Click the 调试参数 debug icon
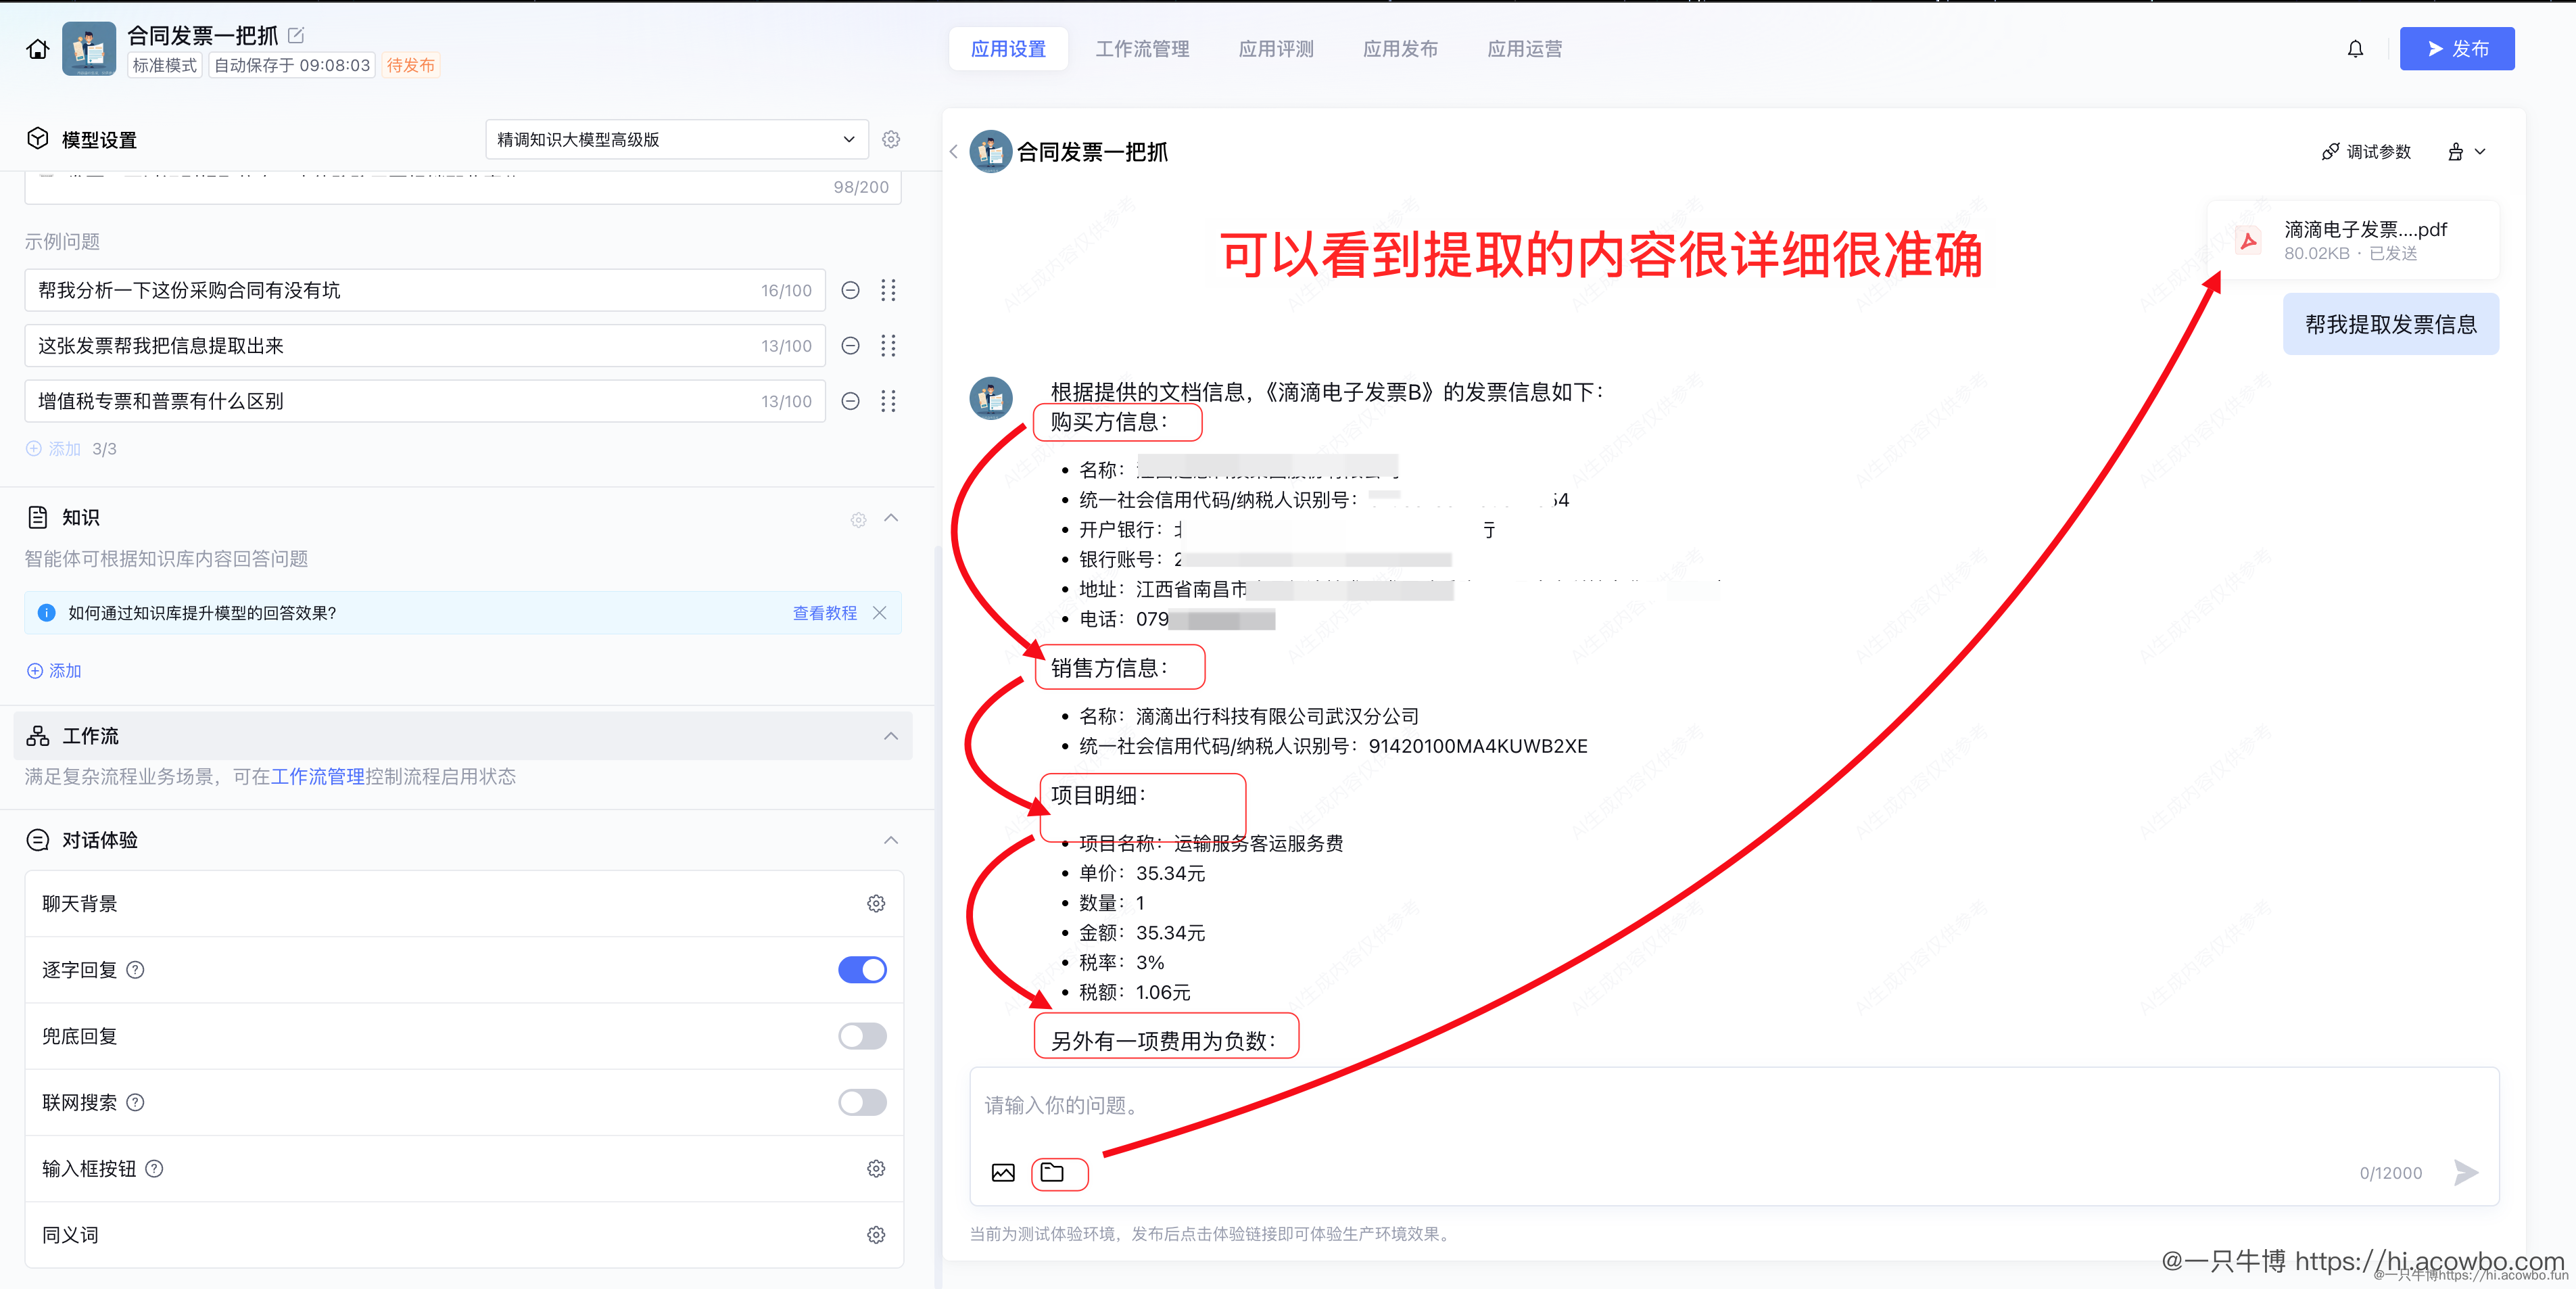This screenshot has height=1289, width=2576. [2330, 151]
